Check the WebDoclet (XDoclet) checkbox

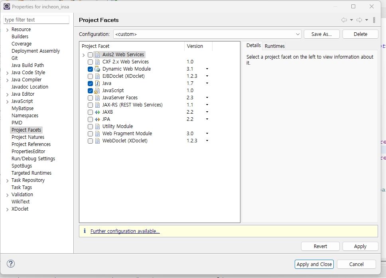tap(91, 141)
